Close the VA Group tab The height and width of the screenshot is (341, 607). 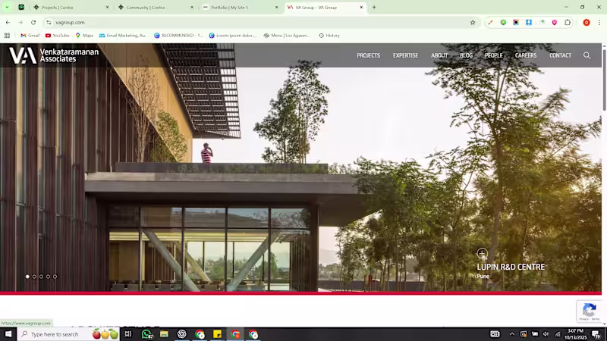361,7
